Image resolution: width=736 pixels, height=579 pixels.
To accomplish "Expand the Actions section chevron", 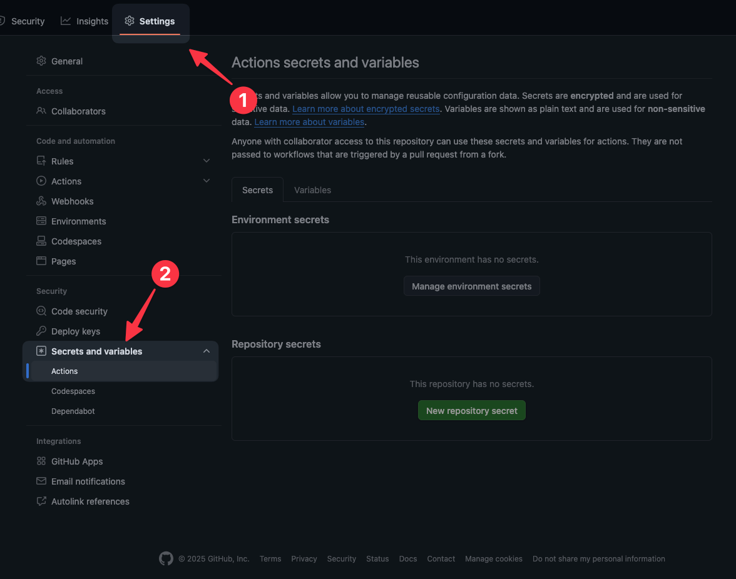I will click(207, 181).
